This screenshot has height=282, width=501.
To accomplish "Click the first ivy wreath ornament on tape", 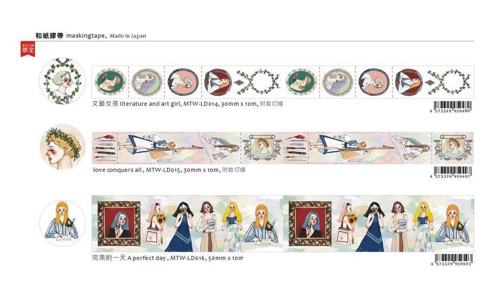I will [258, 82].
